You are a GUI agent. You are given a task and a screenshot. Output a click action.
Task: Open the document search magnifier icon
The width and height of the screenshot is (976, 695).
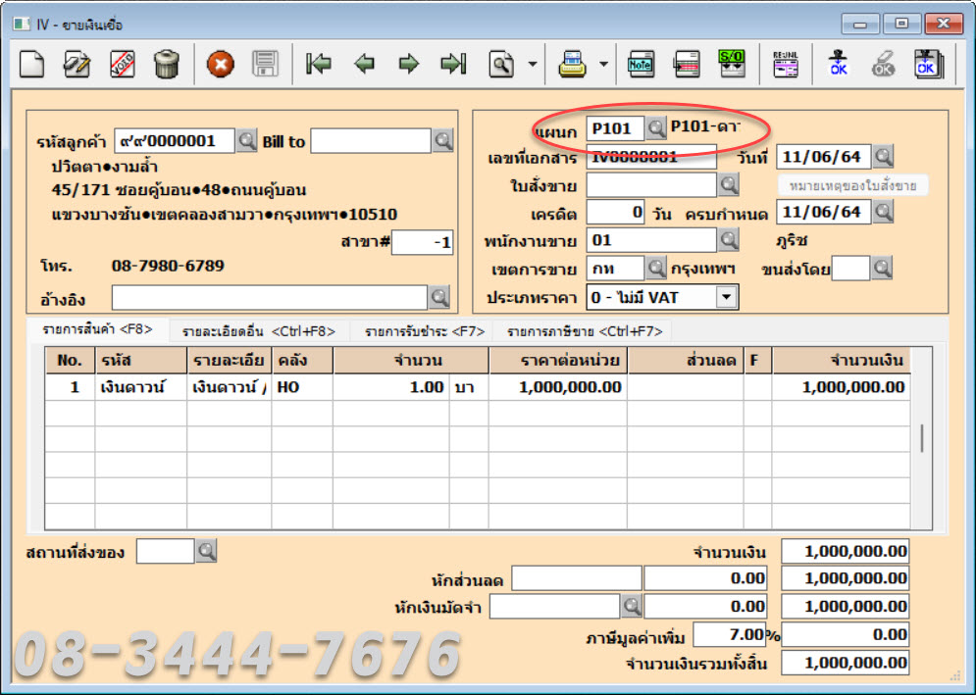pyautogui.click(x=501, y=64)
